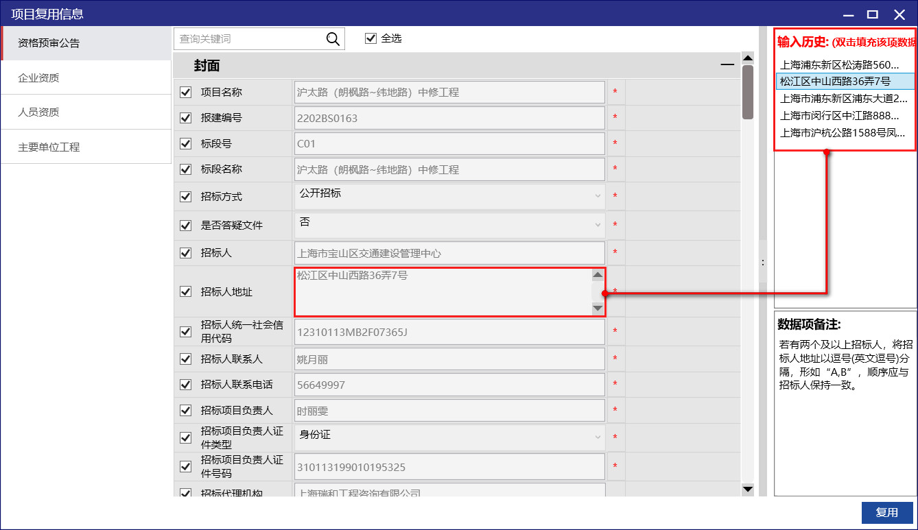Screen dimensions: 918x530
Task: Click the down arrow in 招标人地址 box
Action: [598, 309]
